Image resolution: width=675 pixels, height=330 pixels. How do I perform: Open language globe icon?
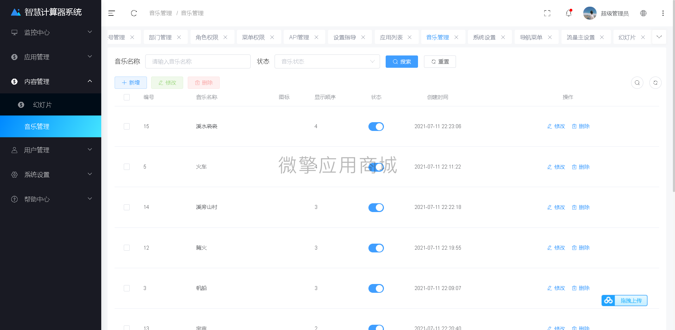click(643, 13)
